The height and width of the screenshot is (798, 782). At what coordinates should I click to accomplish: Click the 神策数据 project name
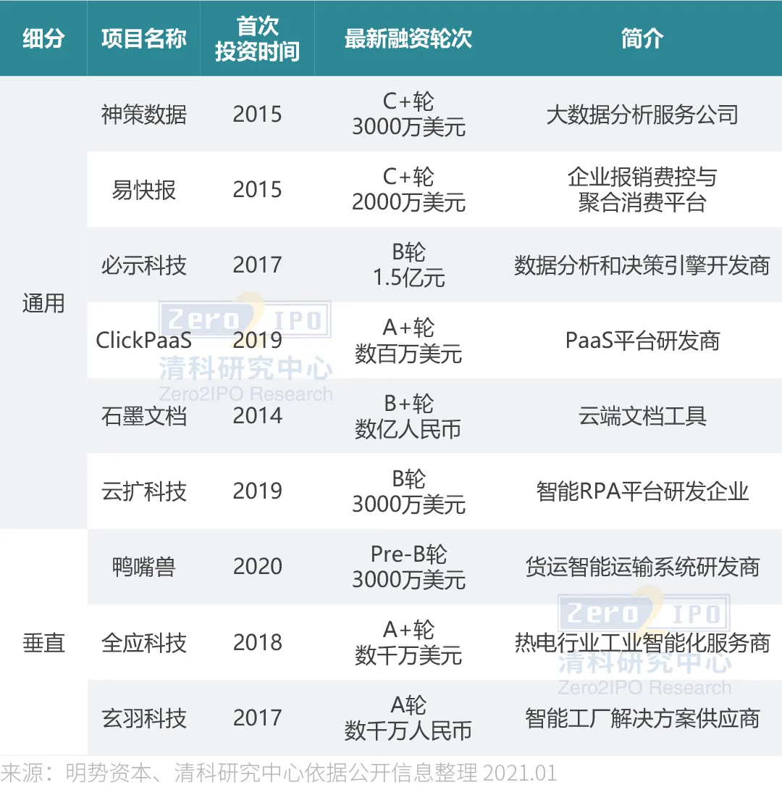tap(143, 114)
